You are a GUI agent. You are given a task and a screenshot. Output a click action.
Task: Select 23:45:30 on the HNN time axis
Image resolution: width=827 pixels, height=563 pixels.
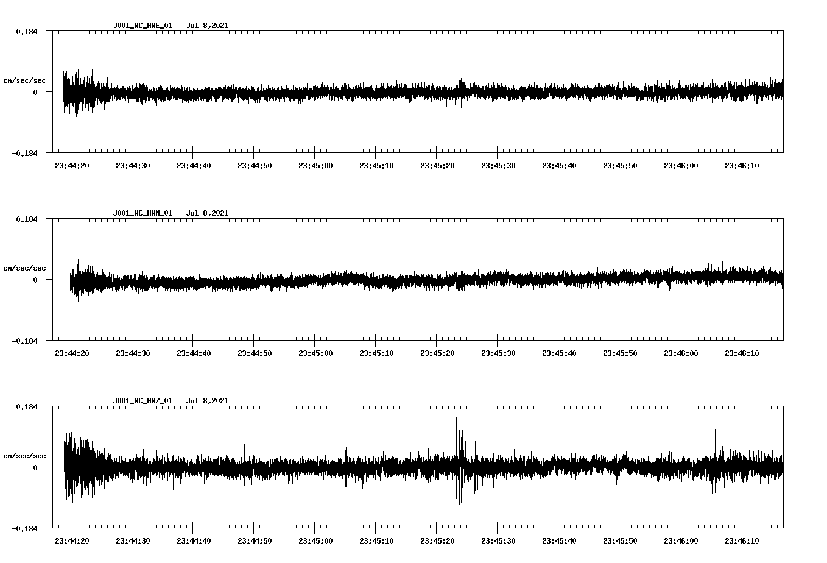pyautogui.click(x=498, y=353)
